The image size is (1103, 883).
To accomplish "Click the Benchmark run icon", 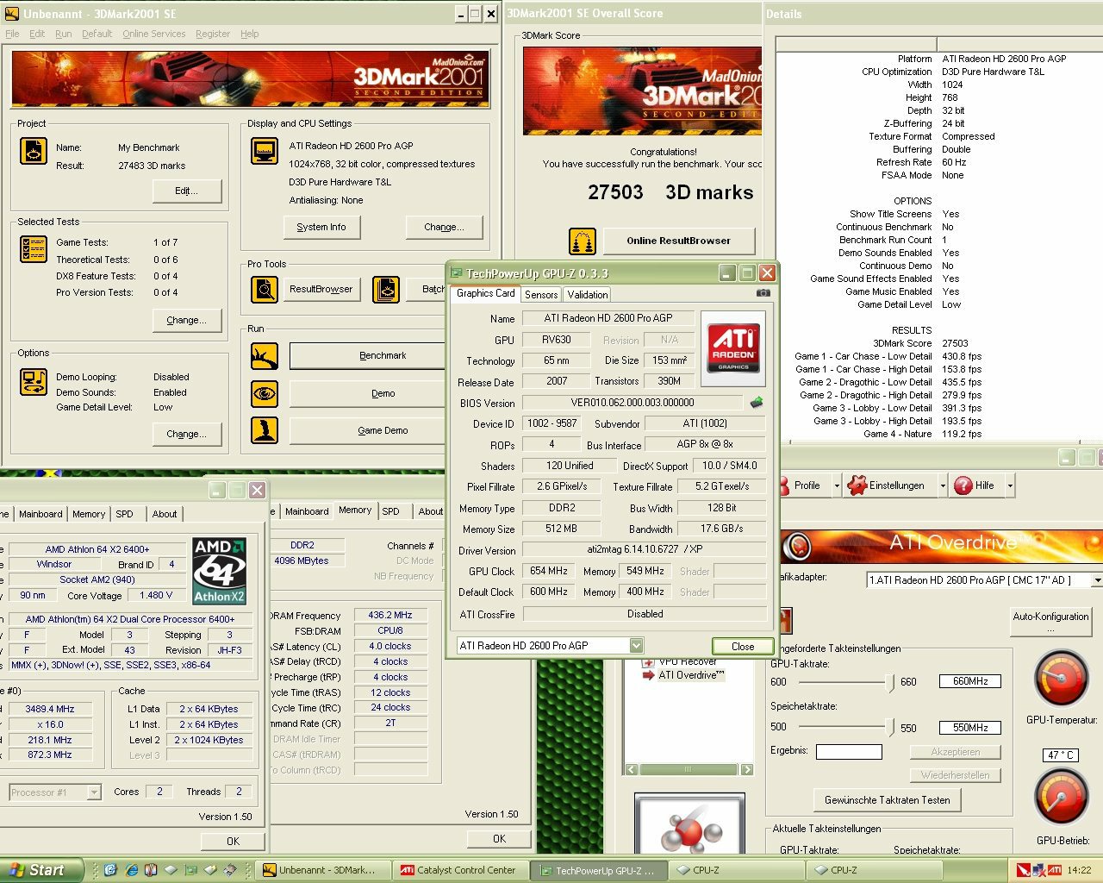I will click(x=264, y=355).
